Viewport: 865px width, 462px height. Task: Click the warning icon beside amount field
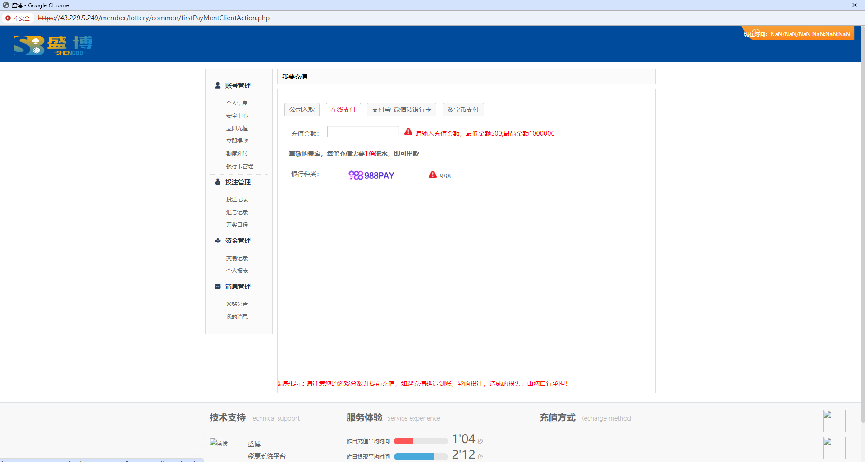408,132
